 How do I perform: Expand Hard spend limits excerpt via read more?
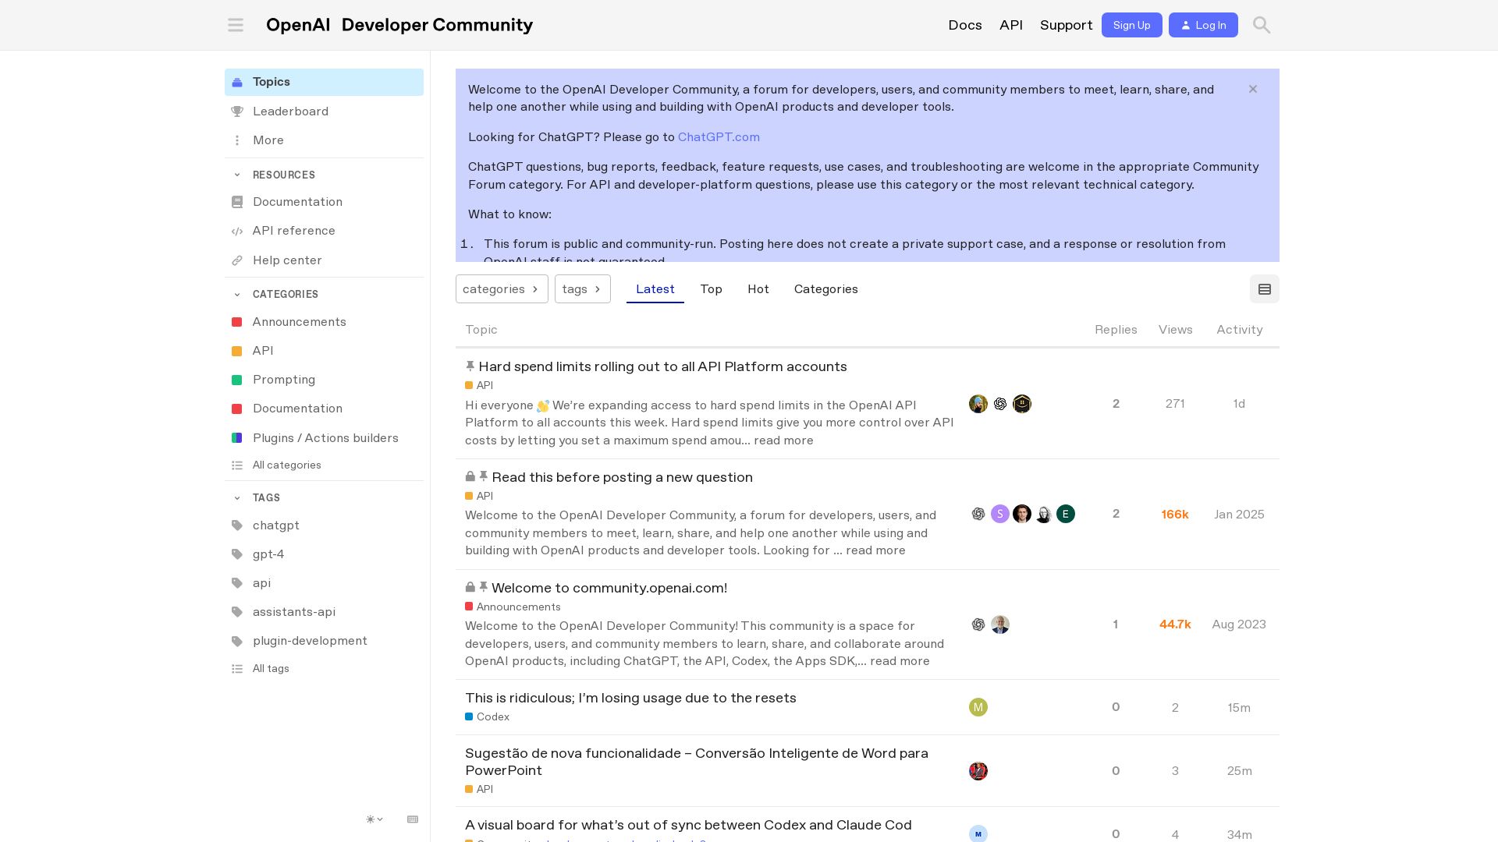point(783,440)
